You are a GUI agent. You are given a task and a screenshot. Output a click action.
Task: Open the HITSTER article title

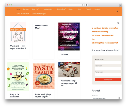click(65, 54)
